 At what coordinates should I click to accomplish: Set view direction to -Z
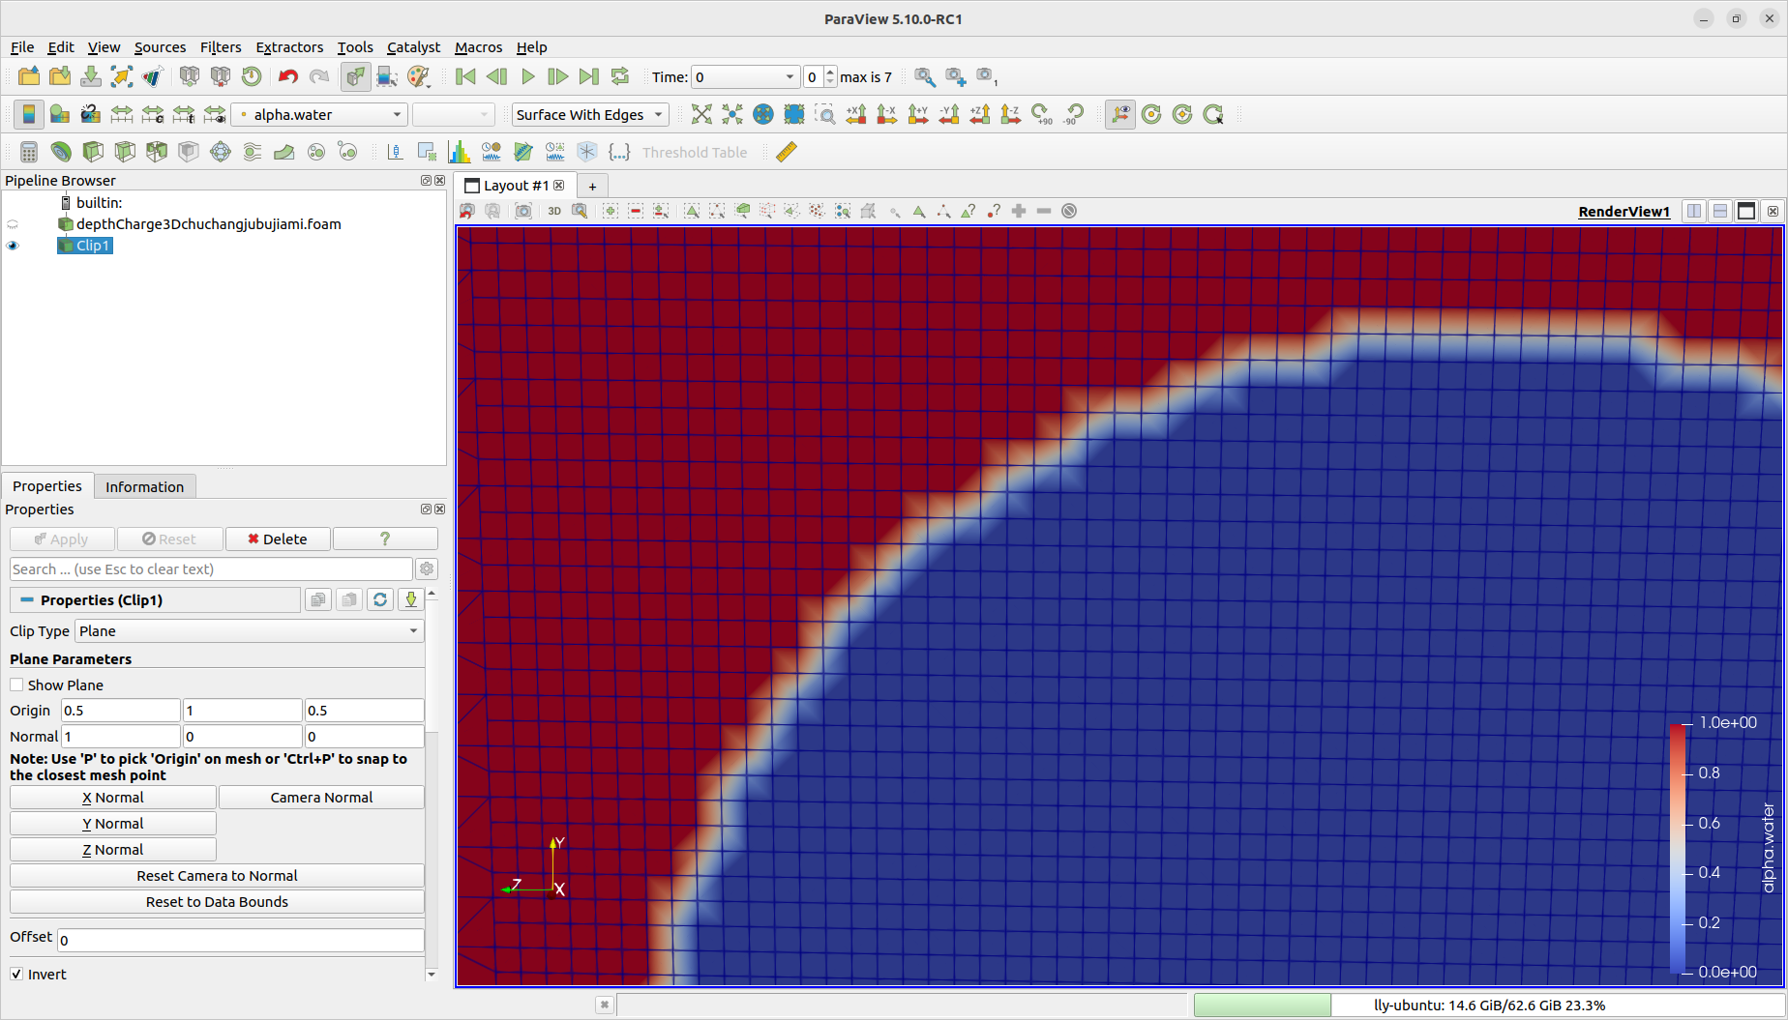tap(1011, 114)
